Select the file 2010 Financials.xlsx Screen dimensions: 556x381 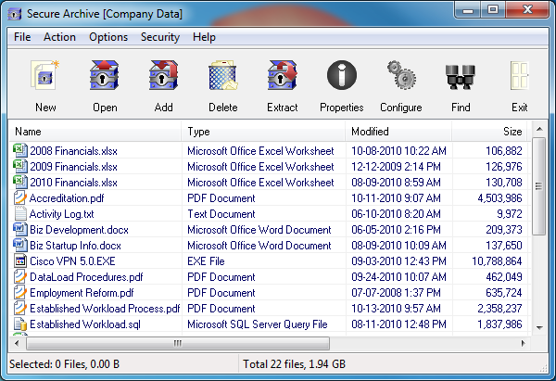pos(73,183)
